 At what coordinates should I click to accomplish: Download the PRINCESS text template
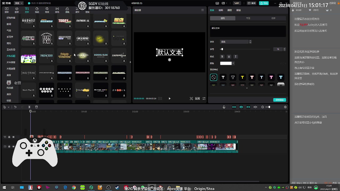click(52, 61)
